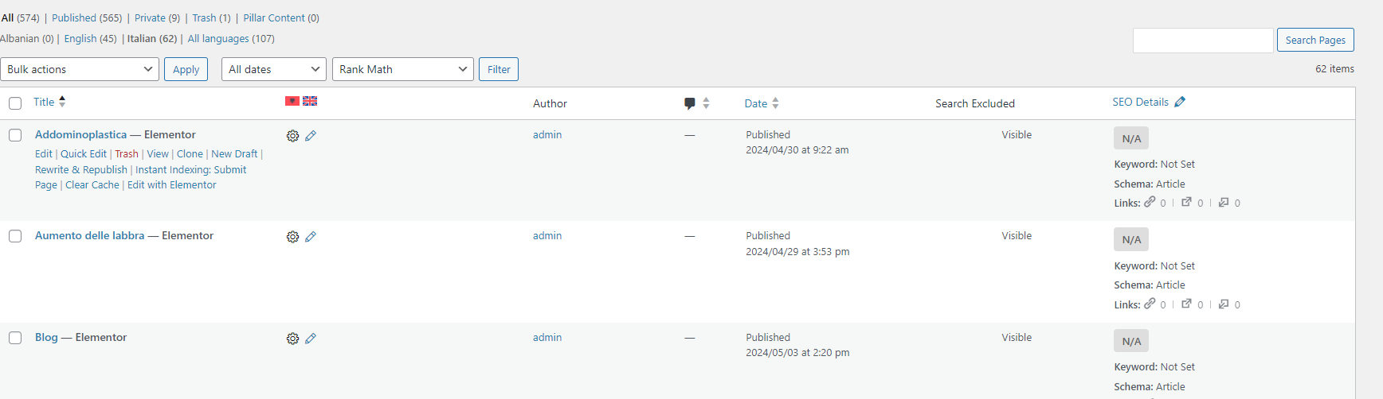Viewport: 1383px width, 399px height.
Task: Click gear icon in Addominoplastica row
Action: click(292, 136)
